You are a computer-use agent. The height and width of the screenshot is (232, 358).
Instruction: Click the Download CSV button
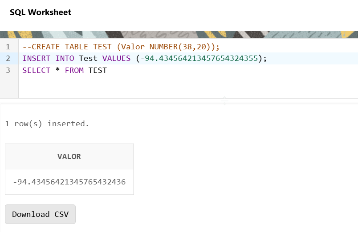(40, 214)
